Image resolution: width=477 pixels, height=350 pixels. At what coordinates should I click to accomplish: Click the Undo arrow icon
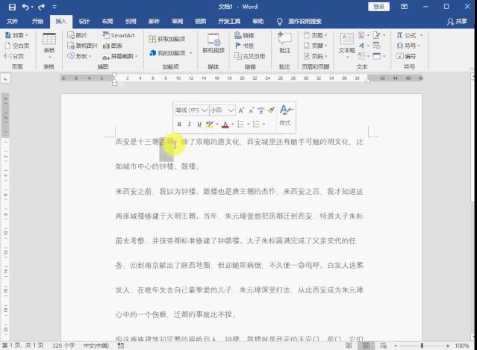point(25,7)
